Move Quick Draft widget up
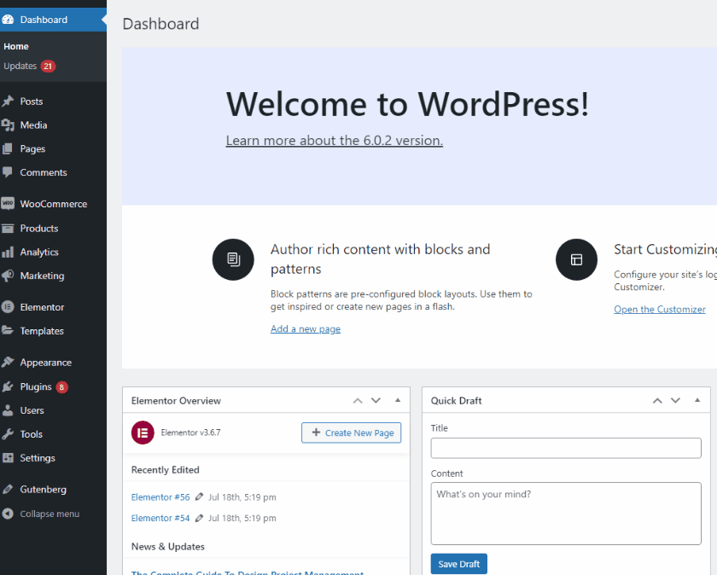Image resolution: width=717 pixels, height=575 pixels. click(x=657, y=401)
